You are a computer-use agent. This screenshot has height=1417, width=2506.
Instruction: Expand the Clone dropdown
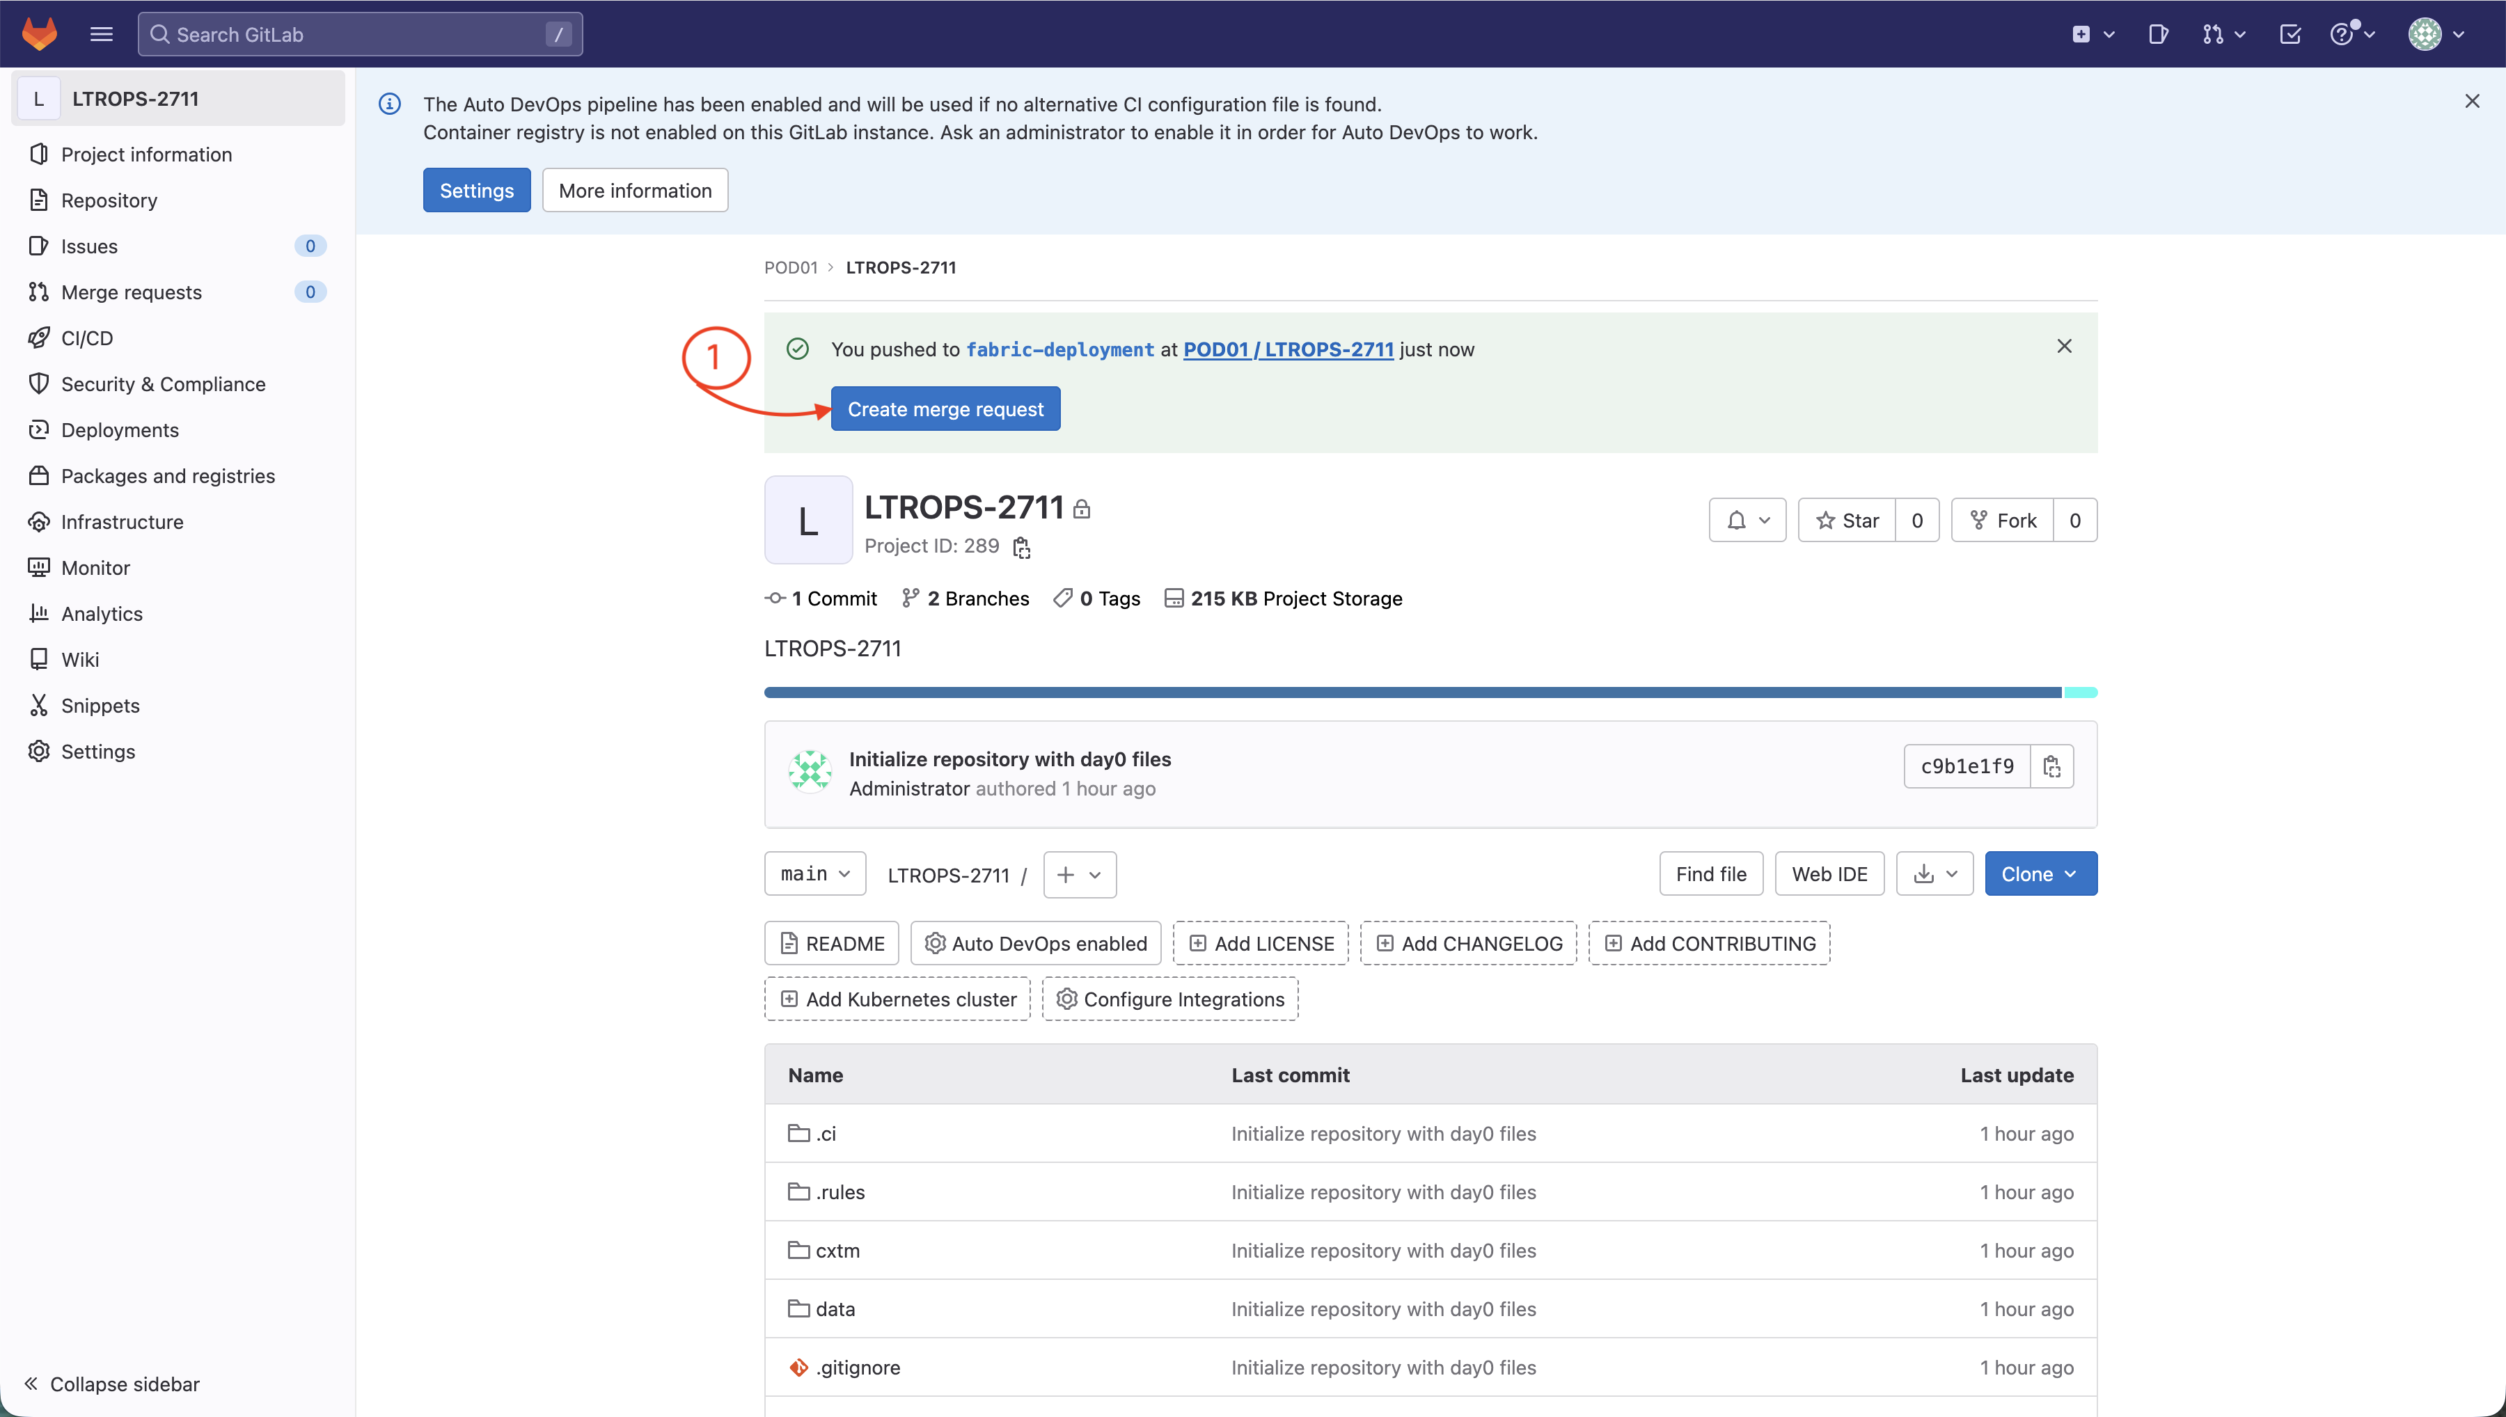[2040, 874]
